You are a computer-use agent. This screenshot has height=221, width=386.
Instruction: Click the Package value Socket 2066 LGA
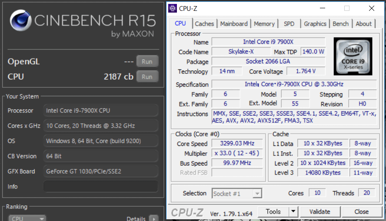click(268, 62)
